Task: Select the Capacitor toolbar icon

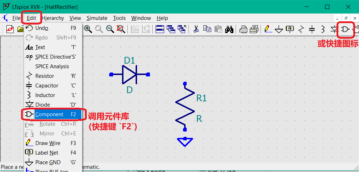Action: pos(312,29)
